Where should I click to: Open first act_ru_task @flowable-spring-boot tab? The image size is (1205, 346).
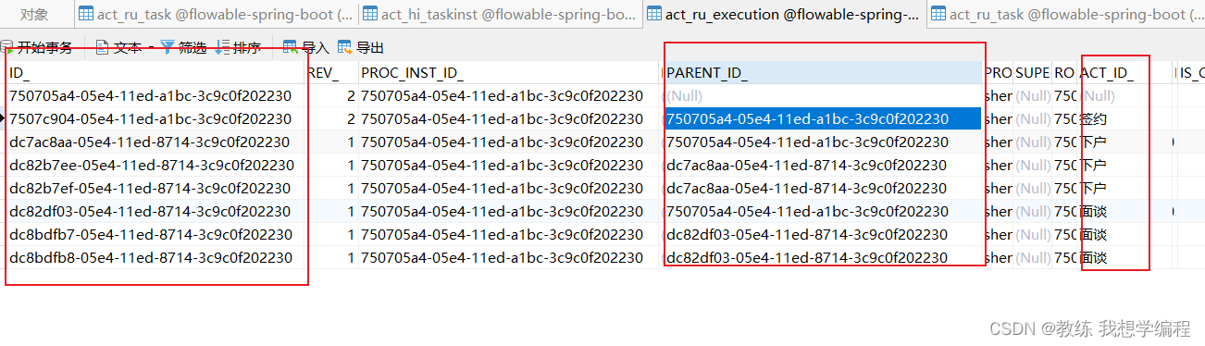click(215, 14)
